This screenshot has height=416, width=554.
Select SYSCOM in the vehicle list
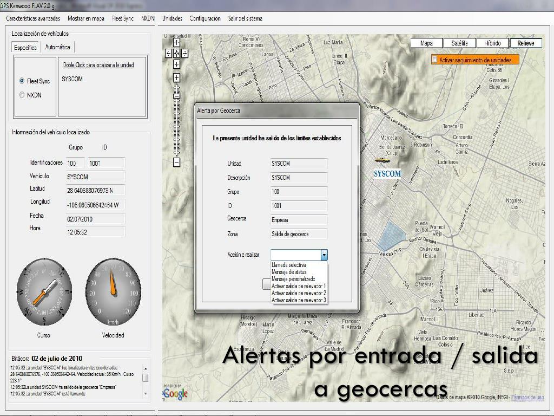[72, 79]
